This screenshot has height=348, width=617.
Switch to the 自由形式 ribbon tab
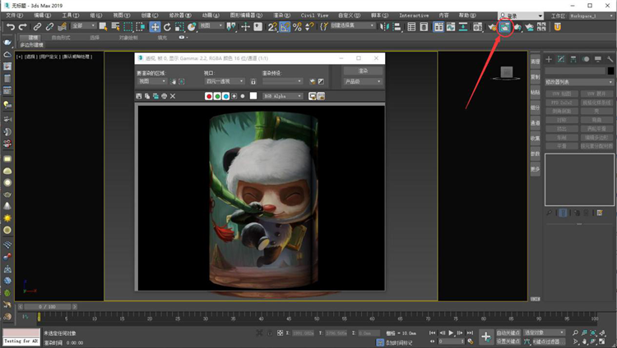point(61,38)
